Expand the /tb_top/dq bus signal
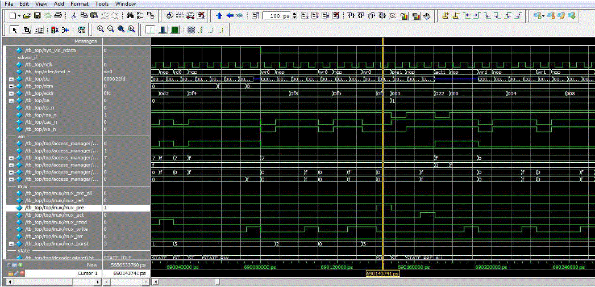The height and width of the screenshot is (287, 595). coord(11,79)
